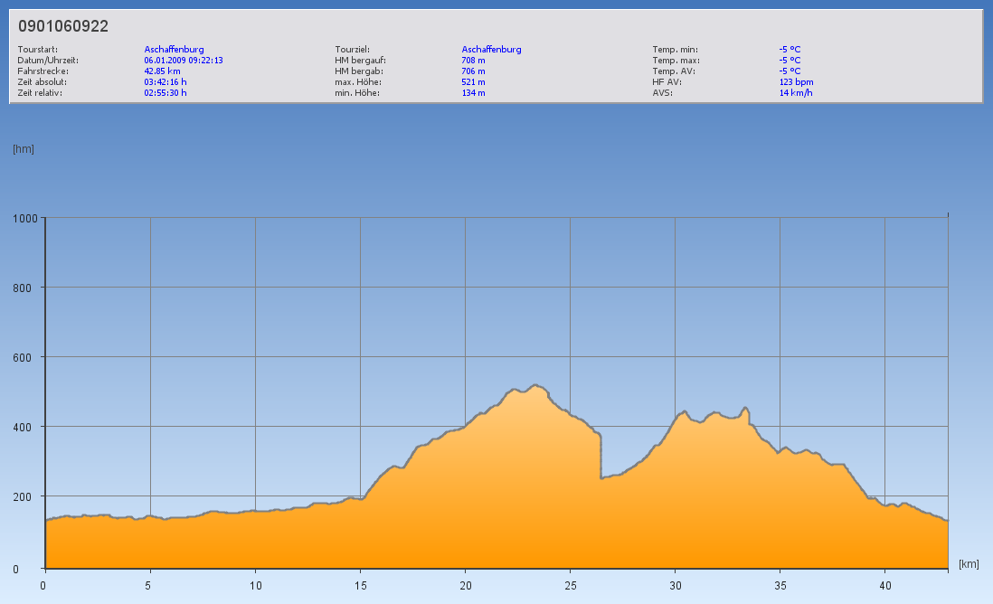Click the HM bergauf value 708 m

click(473, 61)
